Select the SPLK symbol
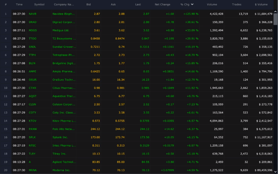The height and width of the screenshot is (174, 278). click(32, 137)
